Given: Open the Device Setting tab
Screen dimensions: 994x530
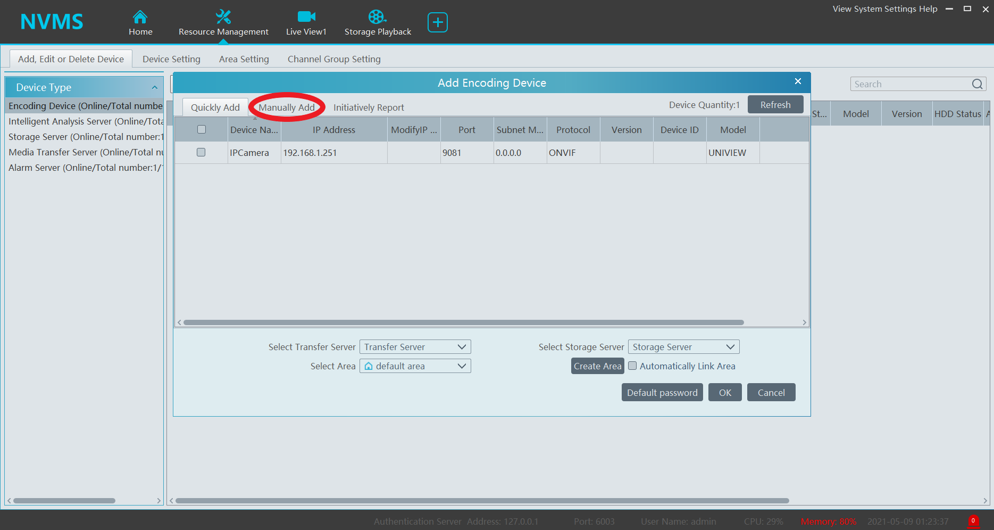Looking at the screenshot, I should 171,59.
